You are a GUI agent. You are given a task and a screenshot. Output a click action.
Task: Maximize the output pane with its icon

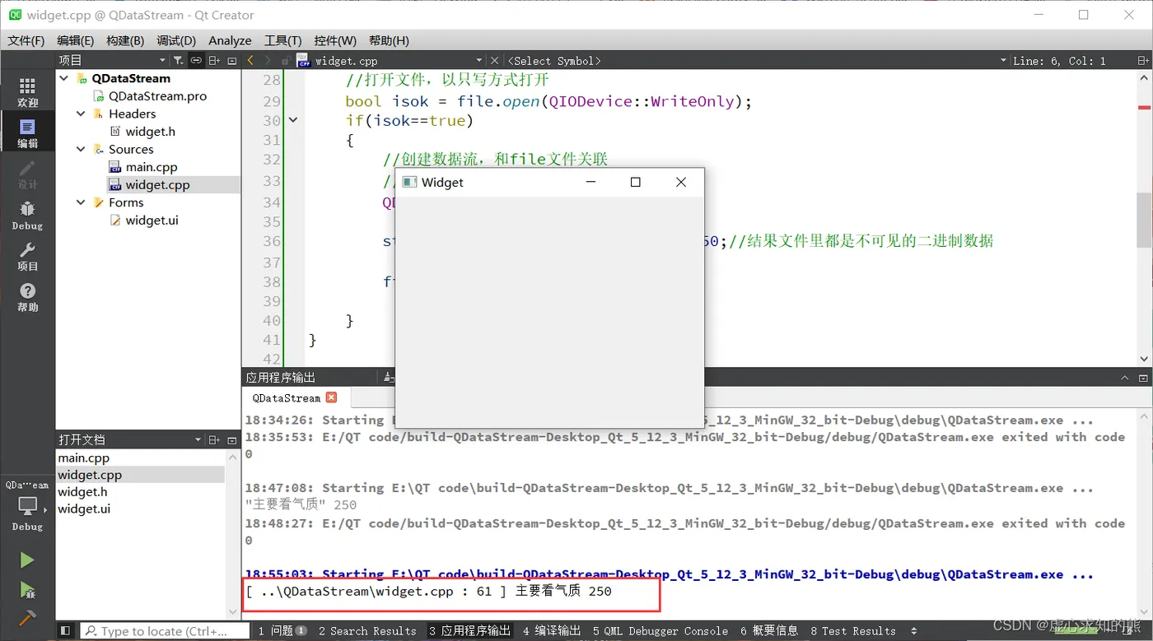(1143, 377)
